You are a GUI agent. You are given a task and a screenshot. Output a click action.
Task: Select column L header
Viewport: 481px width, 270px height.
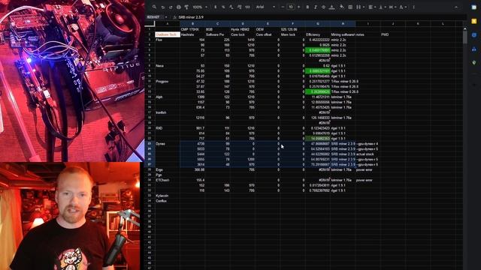tap(443, 23)
